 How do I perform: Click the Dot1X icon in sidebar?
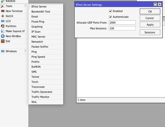(3, 16)
